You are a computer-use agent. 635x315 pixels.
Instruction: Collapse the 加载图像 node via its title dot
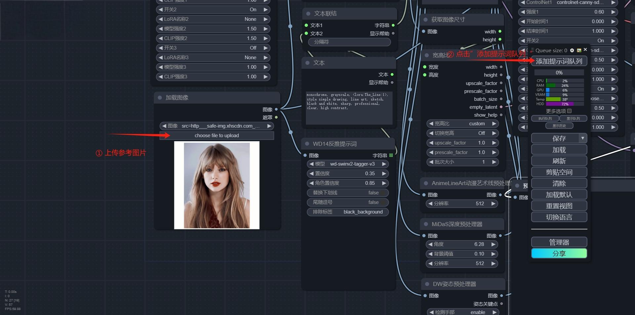coord(160,98)
